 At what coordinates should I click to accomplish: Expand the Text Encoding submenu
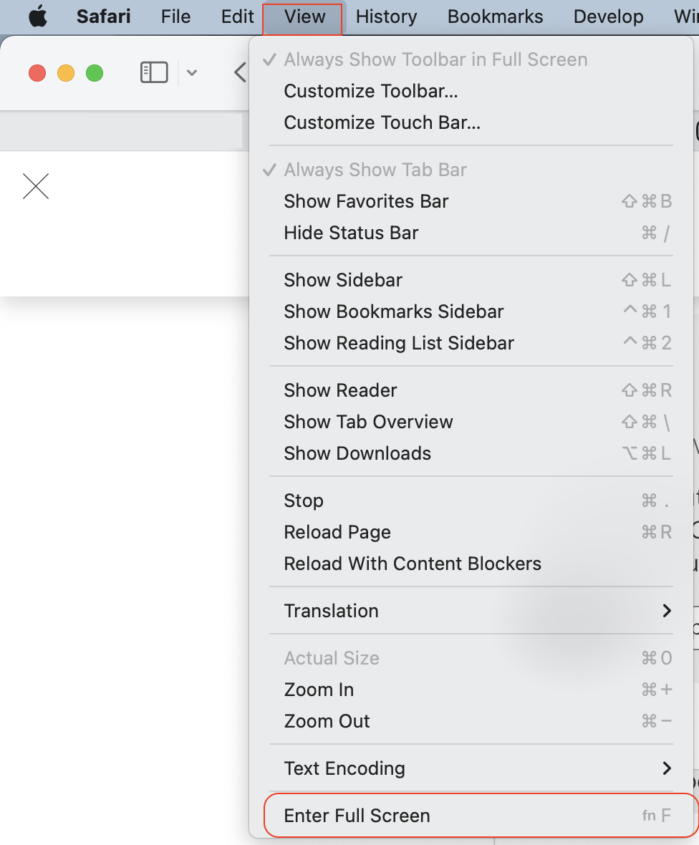click(x=471, y=768)
